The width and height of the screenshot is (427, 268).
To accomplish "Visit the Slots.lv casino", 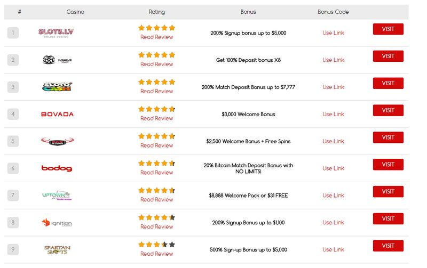I will 388,29.
